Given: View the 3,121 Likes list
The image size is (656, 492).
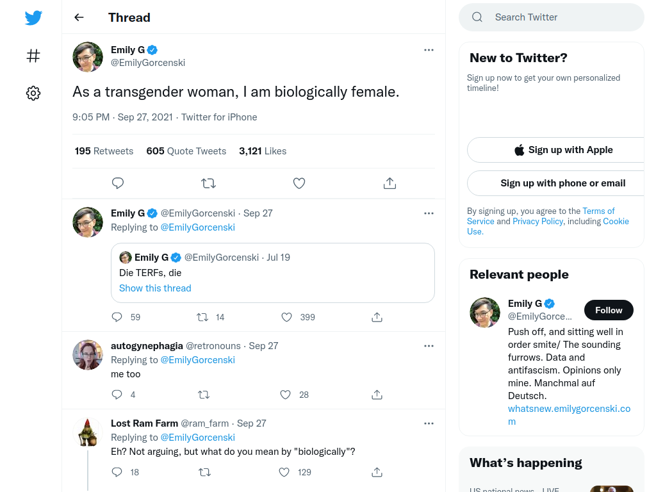Looking at the screenshot, I should coord(263,151).
